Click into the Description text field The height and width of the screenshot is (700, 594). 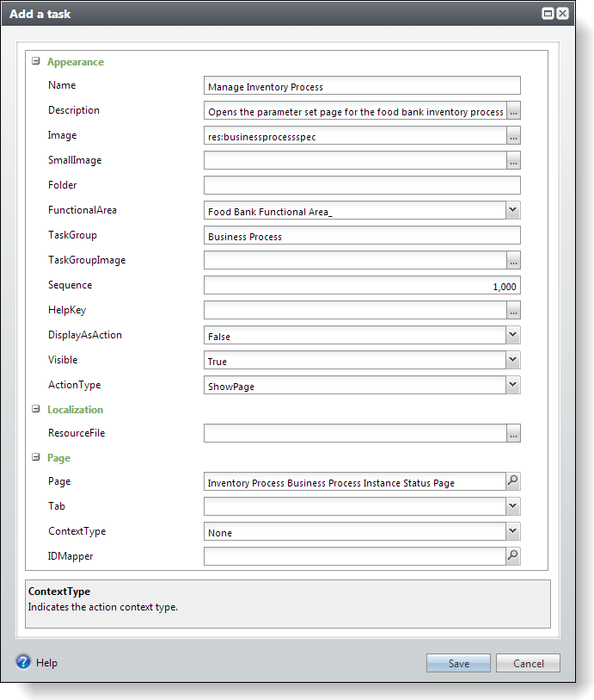click(355, 111)
